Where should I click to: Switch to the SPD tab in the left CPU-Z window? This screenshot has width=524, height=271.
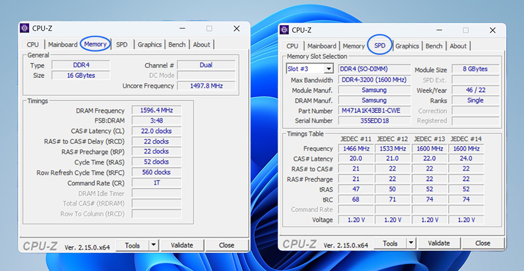point(122,44)
